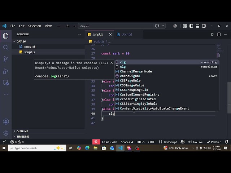Start the server with Go Live

click(196, 142)
